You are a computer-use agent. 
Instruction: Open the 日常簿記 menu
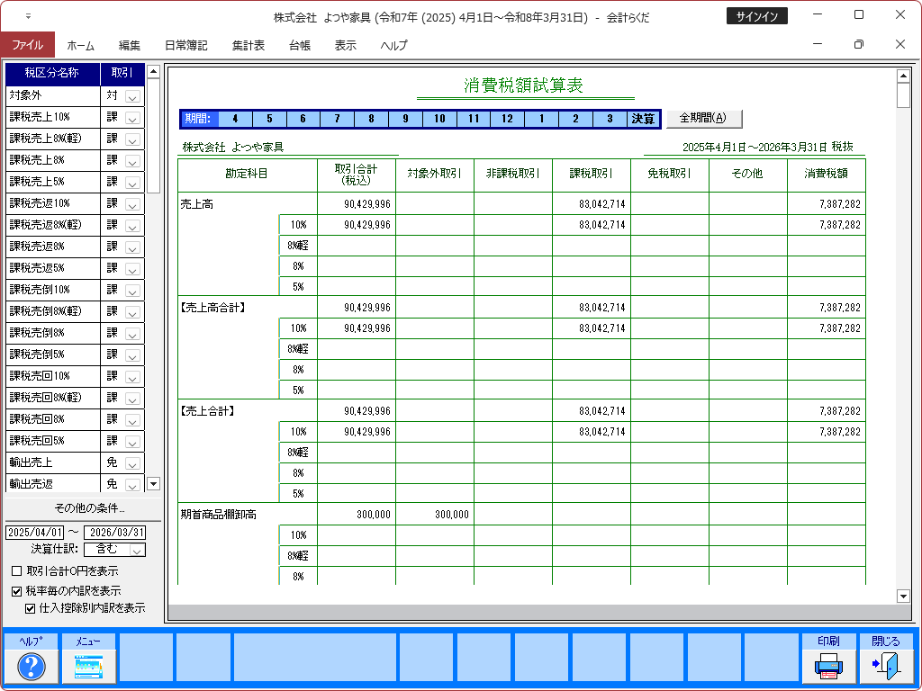pyautogui.click(x=185, y=45)
